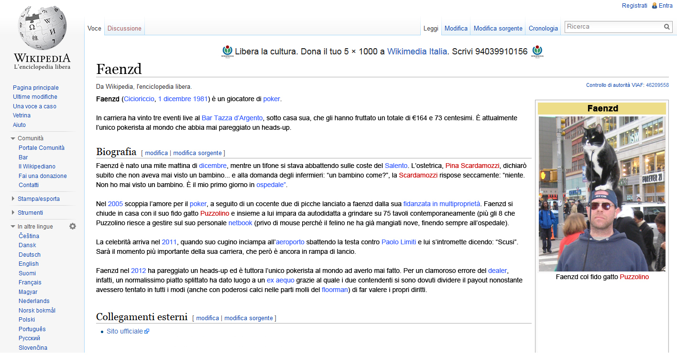Select English in language list
This screenshot has width=677, height=355.
[x=29, y=264]
